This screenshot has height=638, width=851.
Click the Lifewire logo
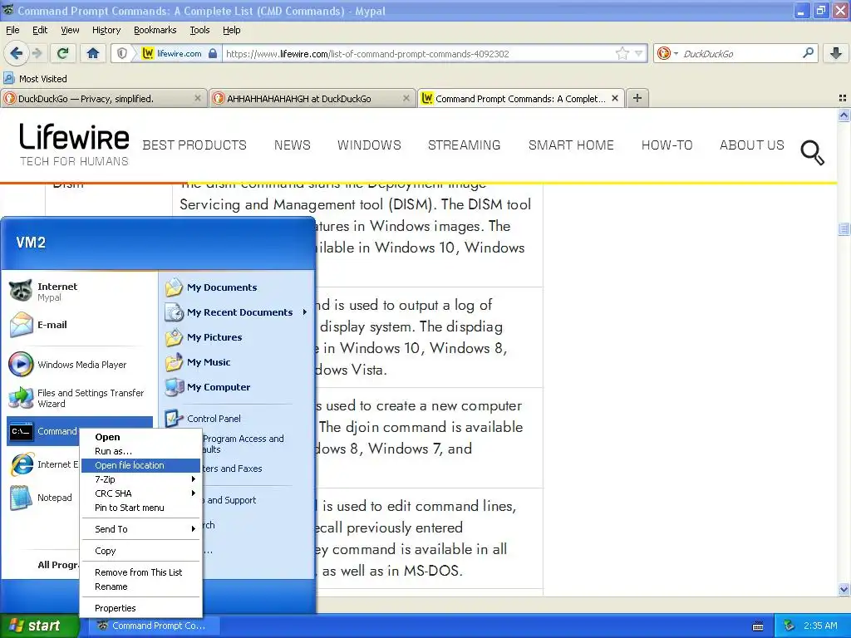tap(74, 145)
